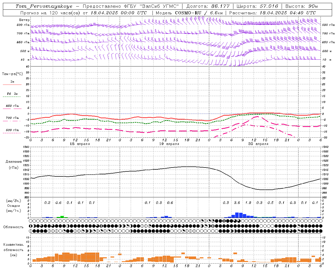Click the latitude value 'Широта: 57.016'

pos(257,6)
